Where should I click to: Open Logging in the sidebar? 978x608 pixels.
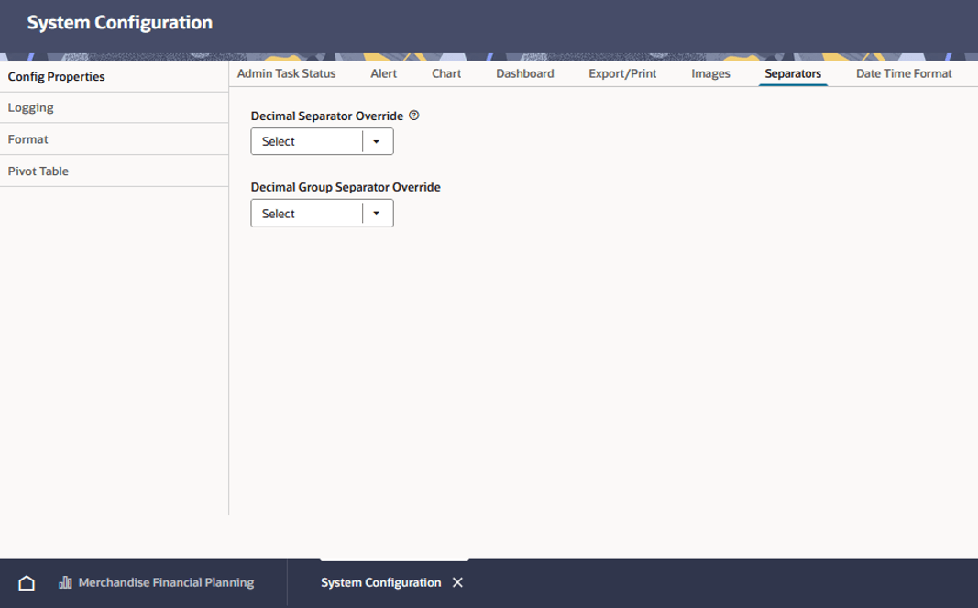tap(115, 108)
